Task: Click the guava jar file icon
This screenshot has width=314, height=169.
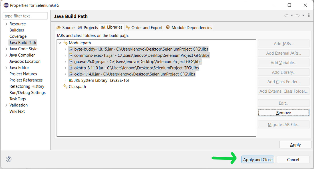Action: 71,62
